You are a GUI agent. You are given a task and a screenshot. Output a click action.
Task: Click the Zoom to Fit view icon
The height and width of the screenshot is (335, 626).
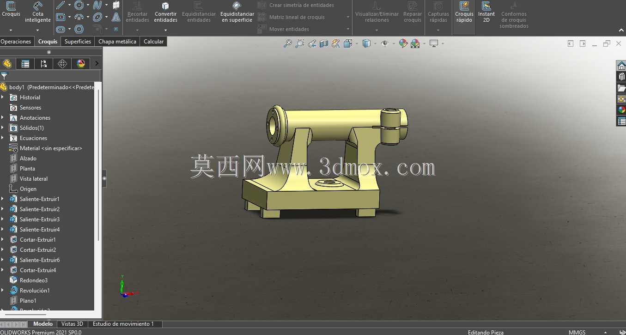288,43
